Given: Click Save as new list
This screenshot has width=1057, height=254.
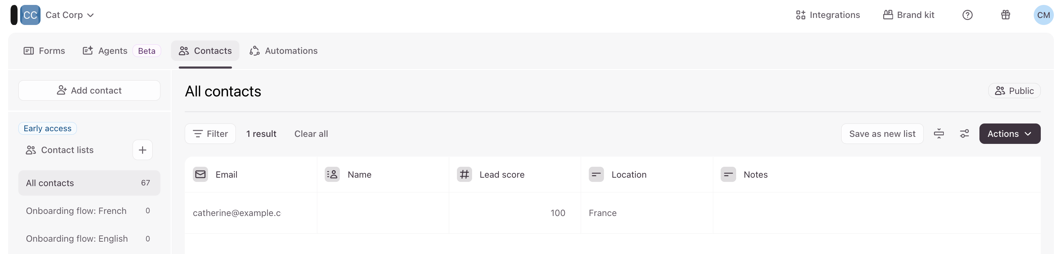Looking at the screenshot, I should pyautogui.click(x=882, y=134).
